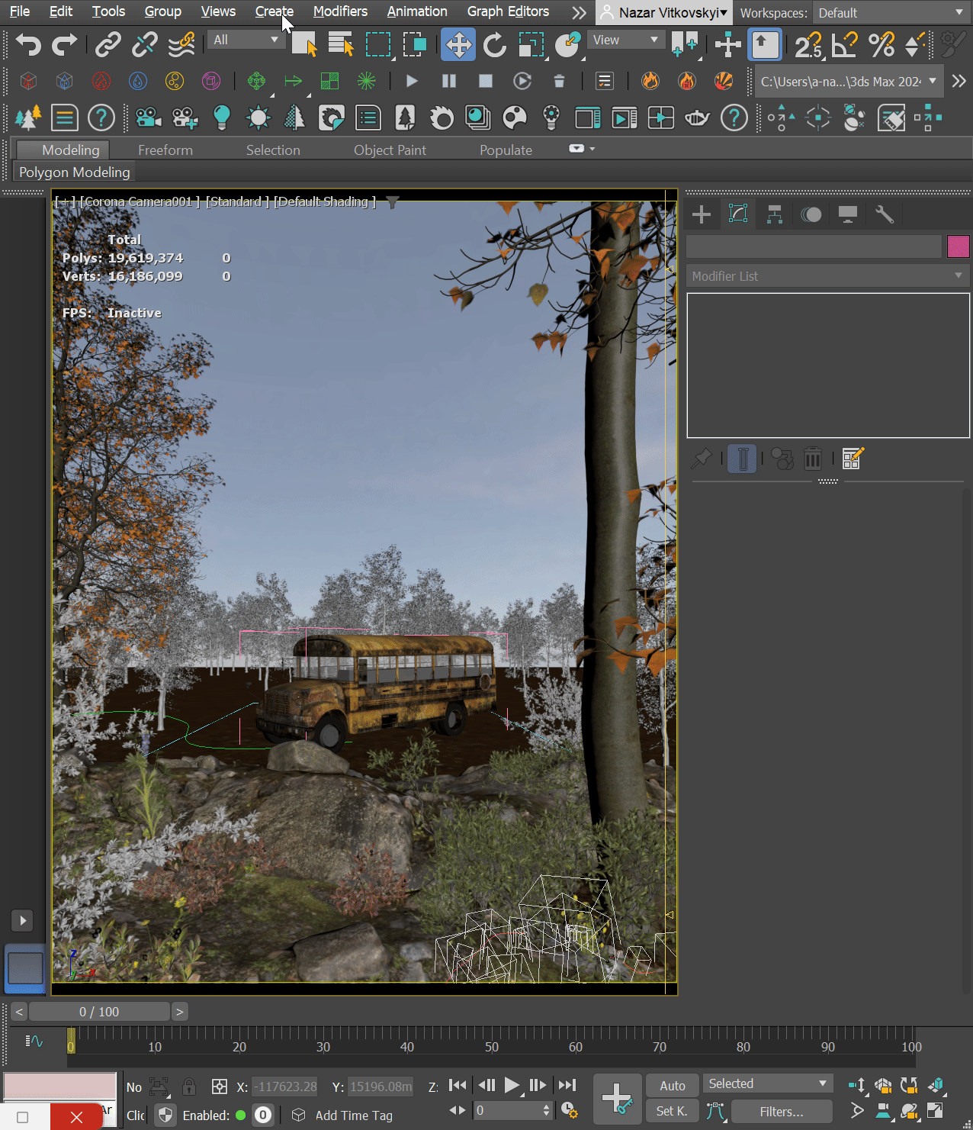Toggle Show End Result in modifier stack
The width and height of the screenshot is (973, 1130).
[742, 459]
